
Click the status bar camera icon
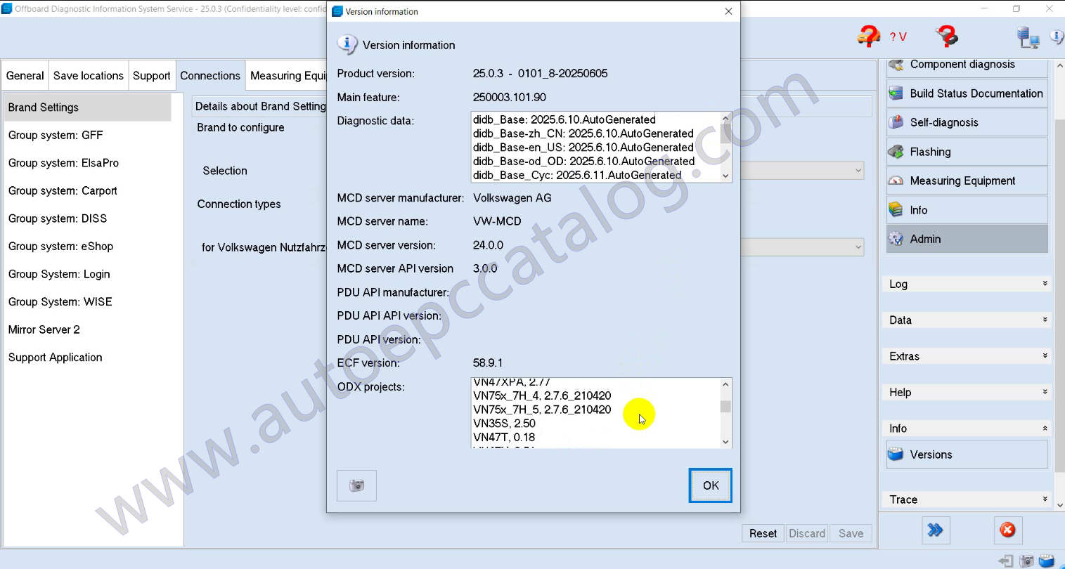point(1026,561)
